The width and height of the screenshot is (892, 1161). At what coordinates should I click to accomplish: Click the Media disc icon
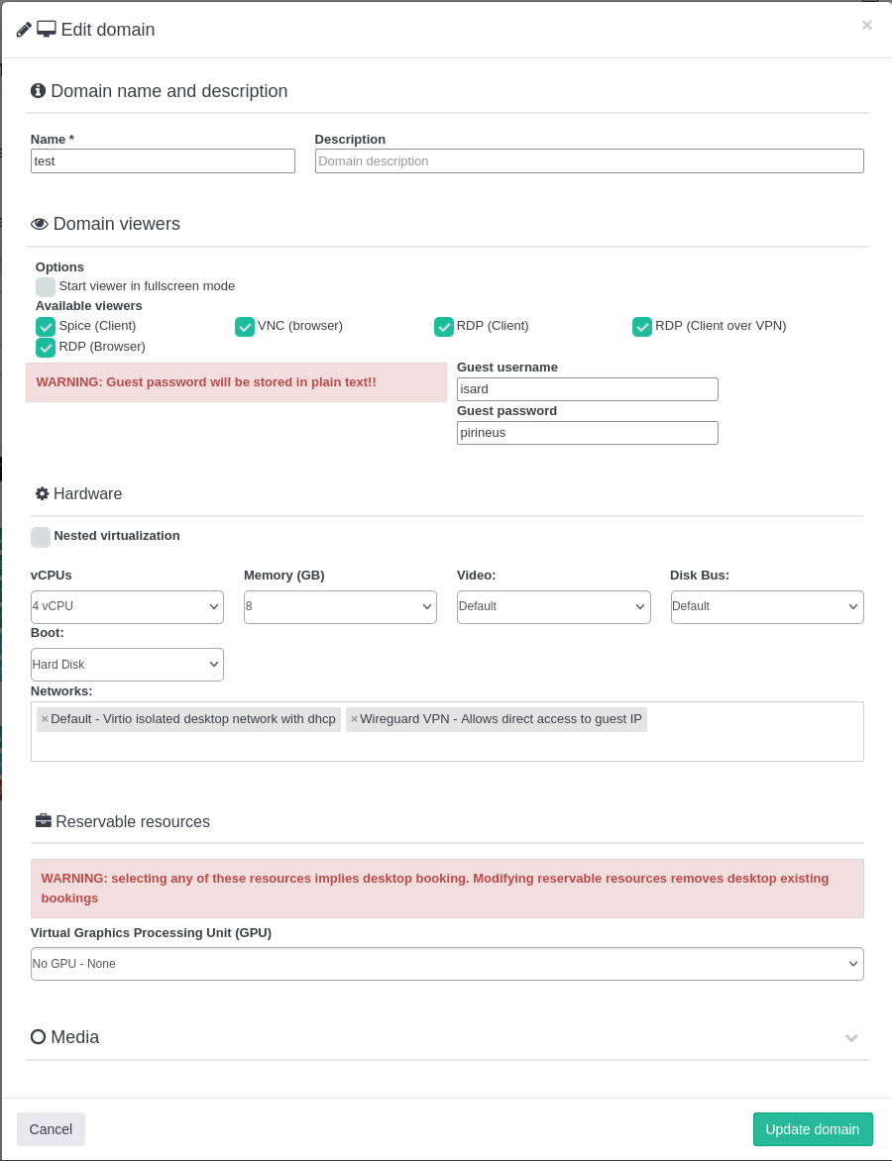(39, 1037)
